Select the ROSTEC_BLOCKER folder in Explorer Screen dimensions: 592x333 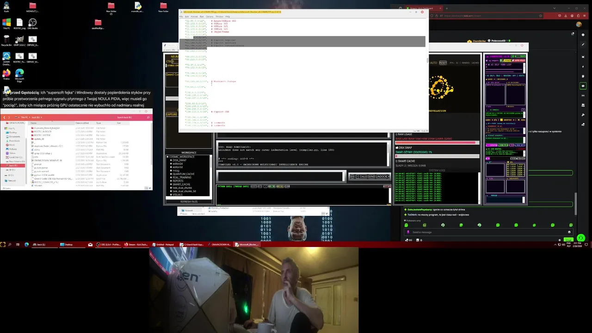[x=43, y=131]
